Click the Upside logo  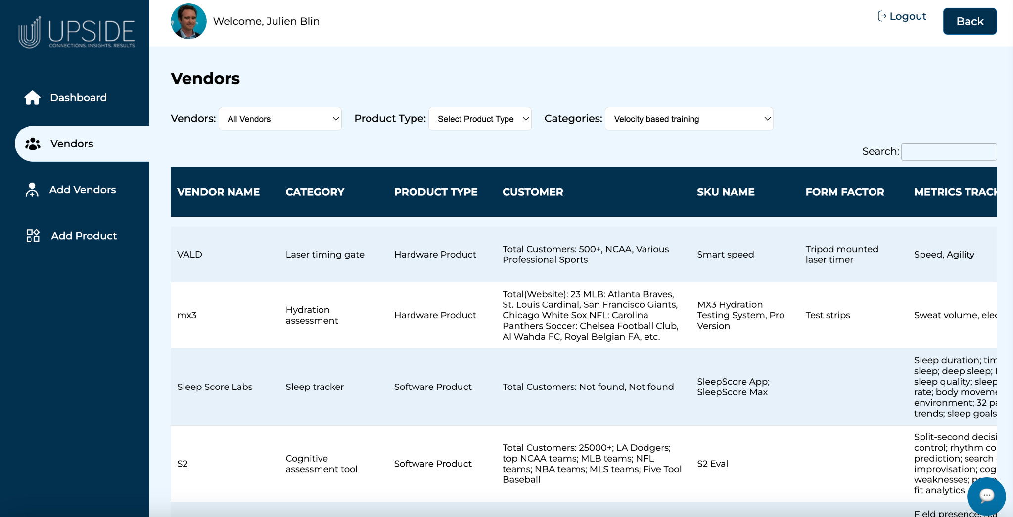(77, 33)
